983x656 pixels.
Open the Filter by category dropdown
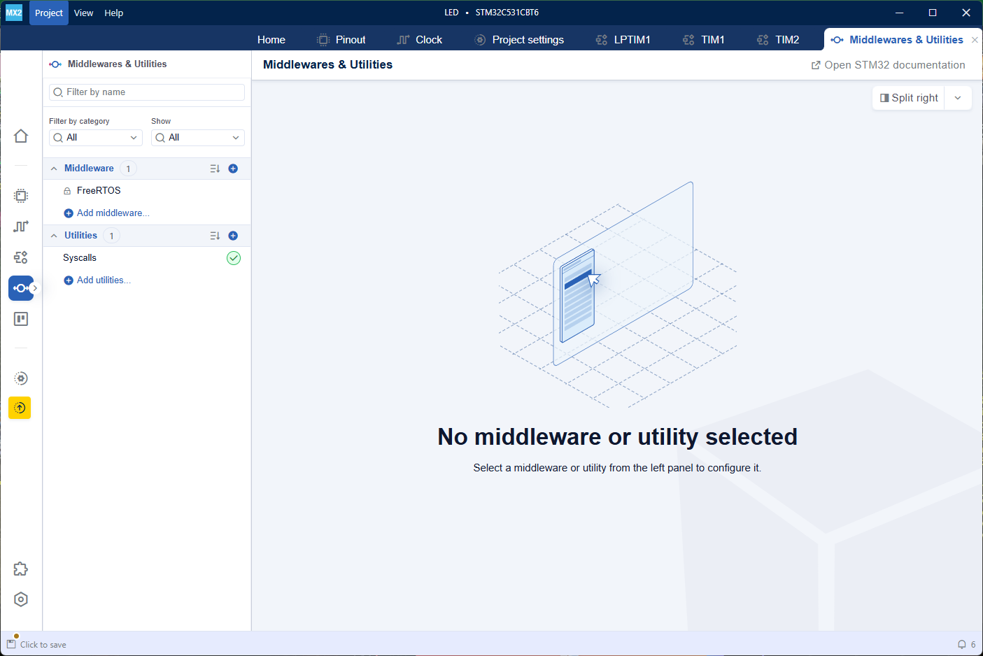(96, 138)
